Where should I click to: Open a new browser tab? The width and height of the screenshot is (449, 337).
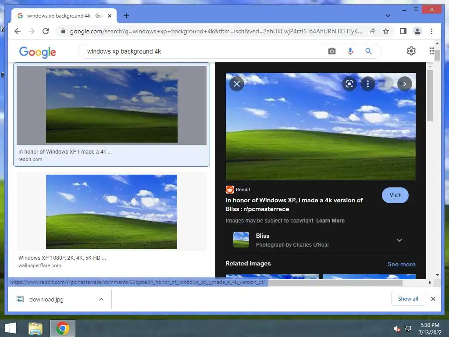[x=126, y=16]
